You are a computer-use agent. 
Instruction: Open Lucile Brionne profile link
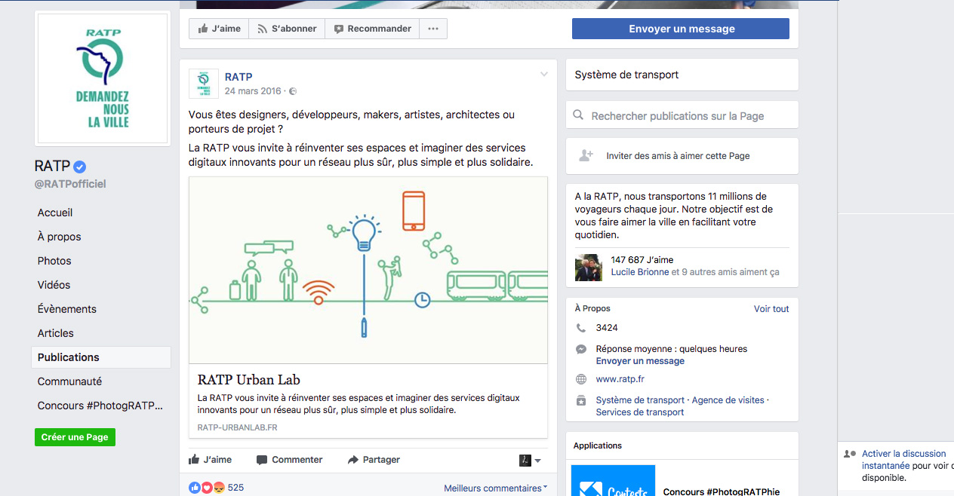(x=640, y=272)
